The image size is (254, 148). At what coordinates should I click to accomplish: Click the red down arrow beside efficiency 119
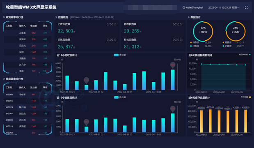47,71
